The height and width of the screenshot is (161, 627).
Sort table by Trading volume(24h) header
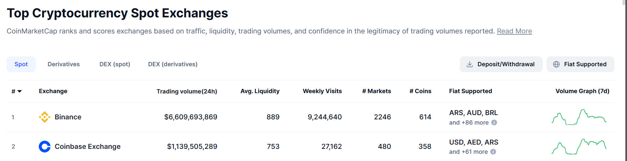pos(187,91)
